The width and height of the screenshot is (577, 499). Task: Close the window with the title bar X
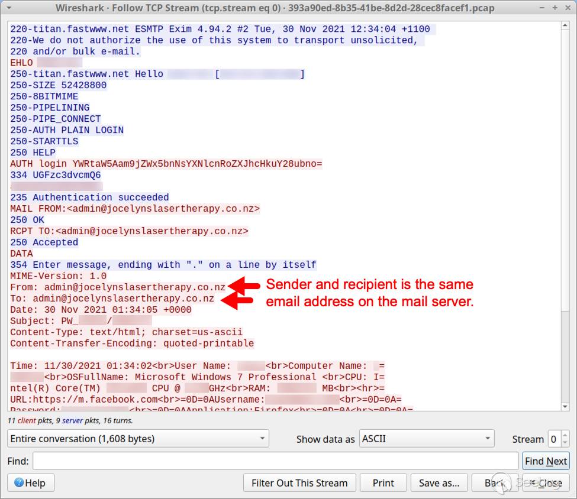click(x=568, y=8)
